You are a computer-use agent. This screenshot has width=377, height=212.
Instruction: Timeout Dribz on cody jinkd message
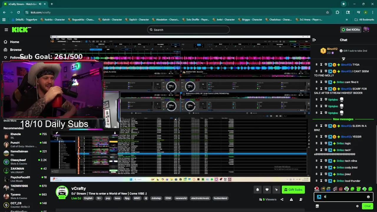(321, 168)
